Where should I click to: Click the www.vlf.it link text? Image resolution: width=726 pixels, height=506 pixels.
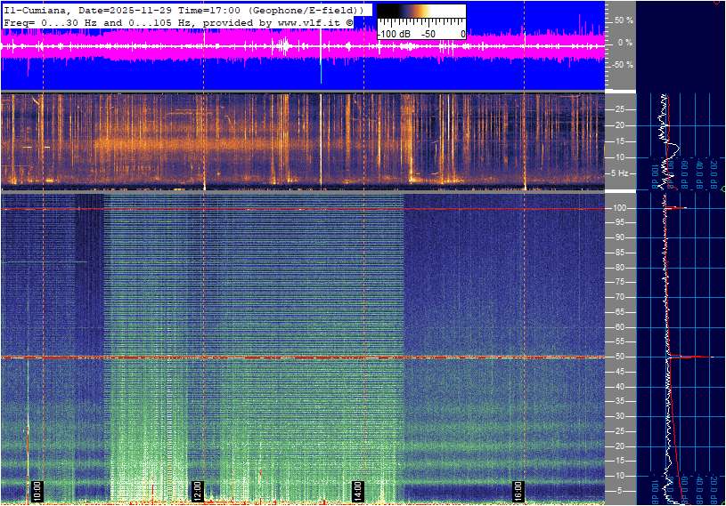coord(307,21)
